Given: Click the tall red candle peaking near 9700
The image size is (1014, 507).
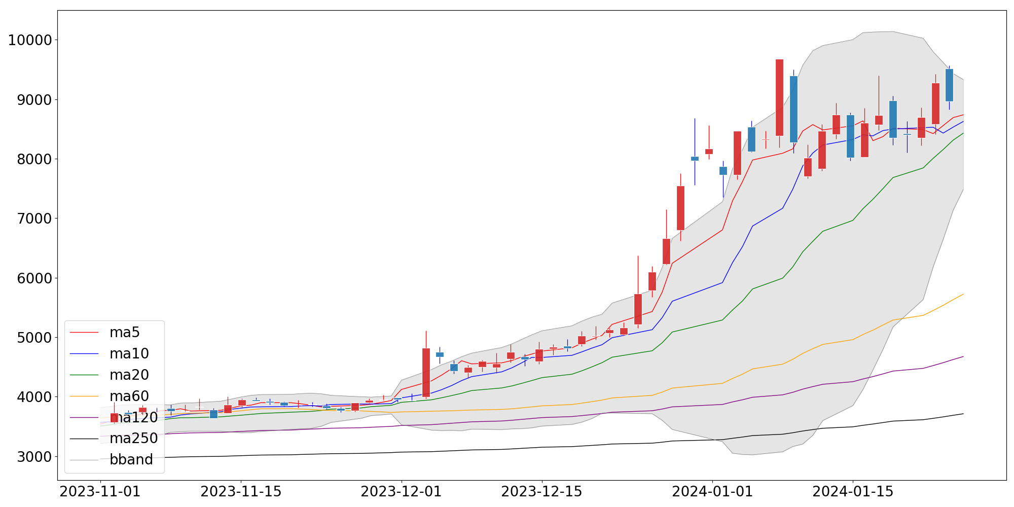Looking at the screenshot, I should [779, 97].
